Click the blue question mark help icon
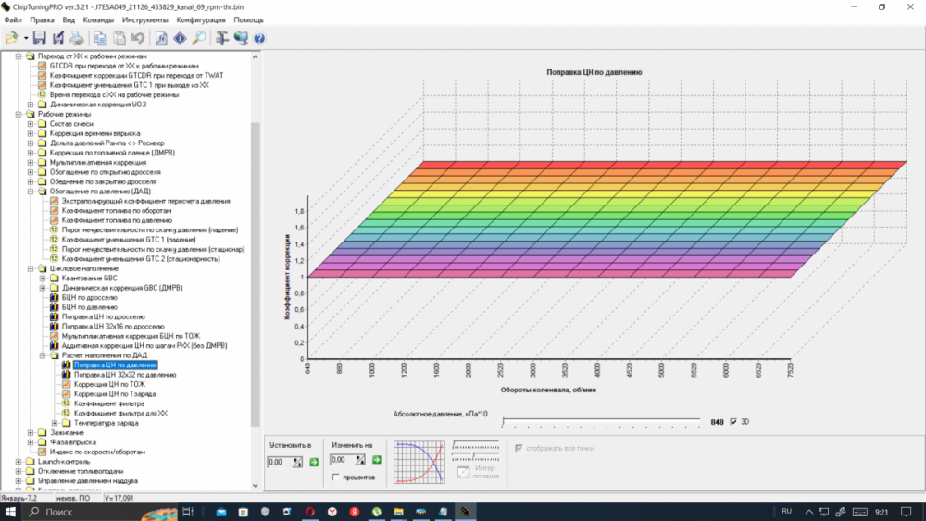Screen dimensions: 926x521 [259, 38]
